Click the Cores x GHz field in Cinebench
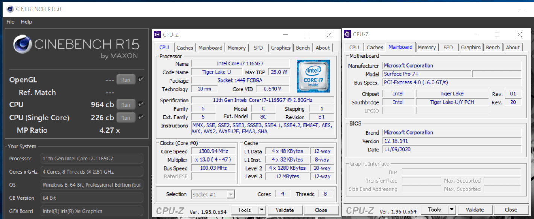 coord(92,172)
